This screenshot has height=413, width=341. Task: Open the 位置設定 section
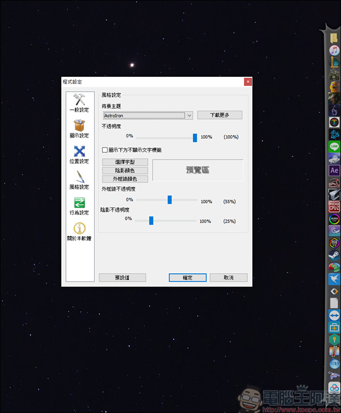coord(79,154)
